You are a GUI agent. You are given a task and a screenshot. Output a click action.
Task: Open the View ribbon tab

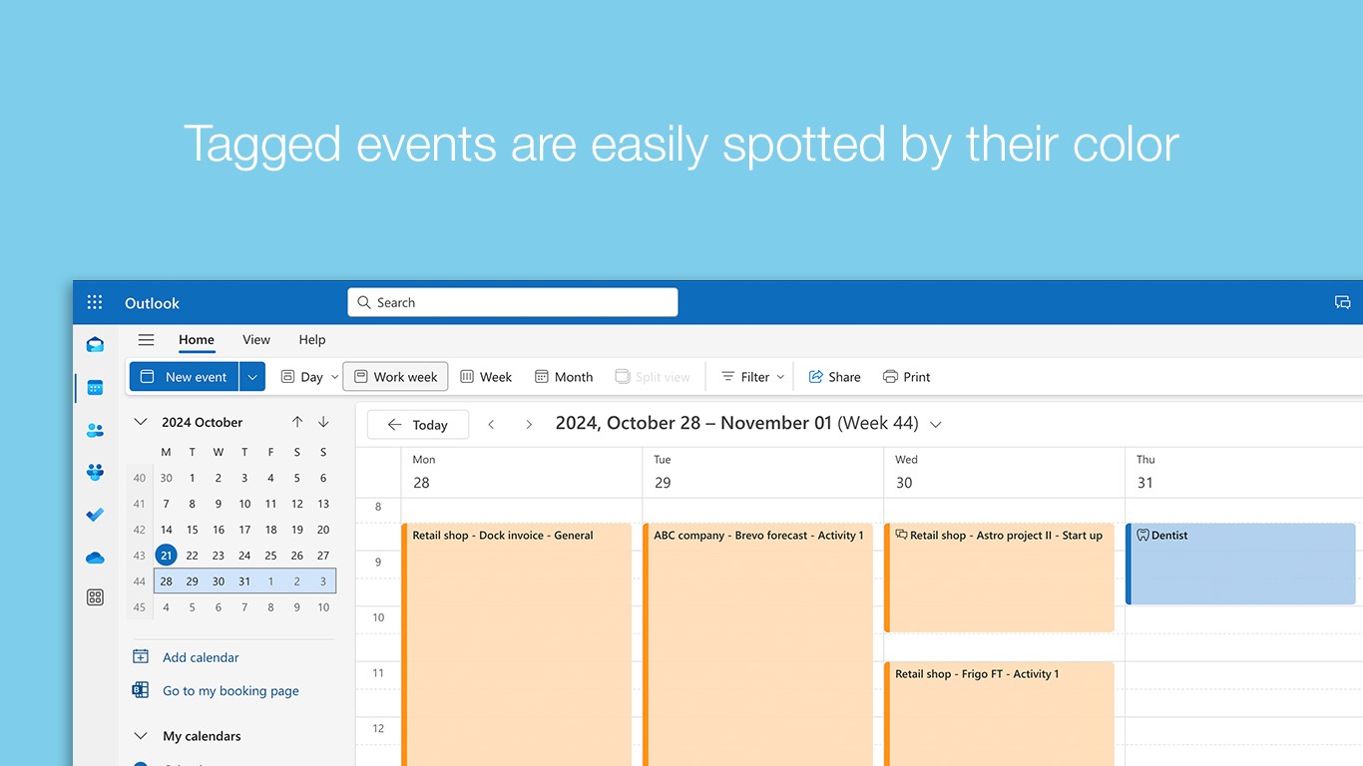pyautogui.click(x=256, y=340)
